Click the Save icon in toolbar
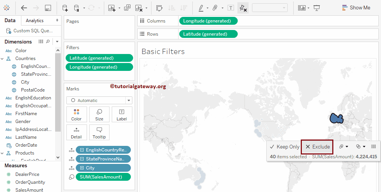The height and width of the screenshot is (192, 381). tap(48, 8)
